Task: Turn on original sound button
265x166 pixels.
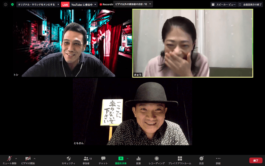Action: tap(36, 5)
